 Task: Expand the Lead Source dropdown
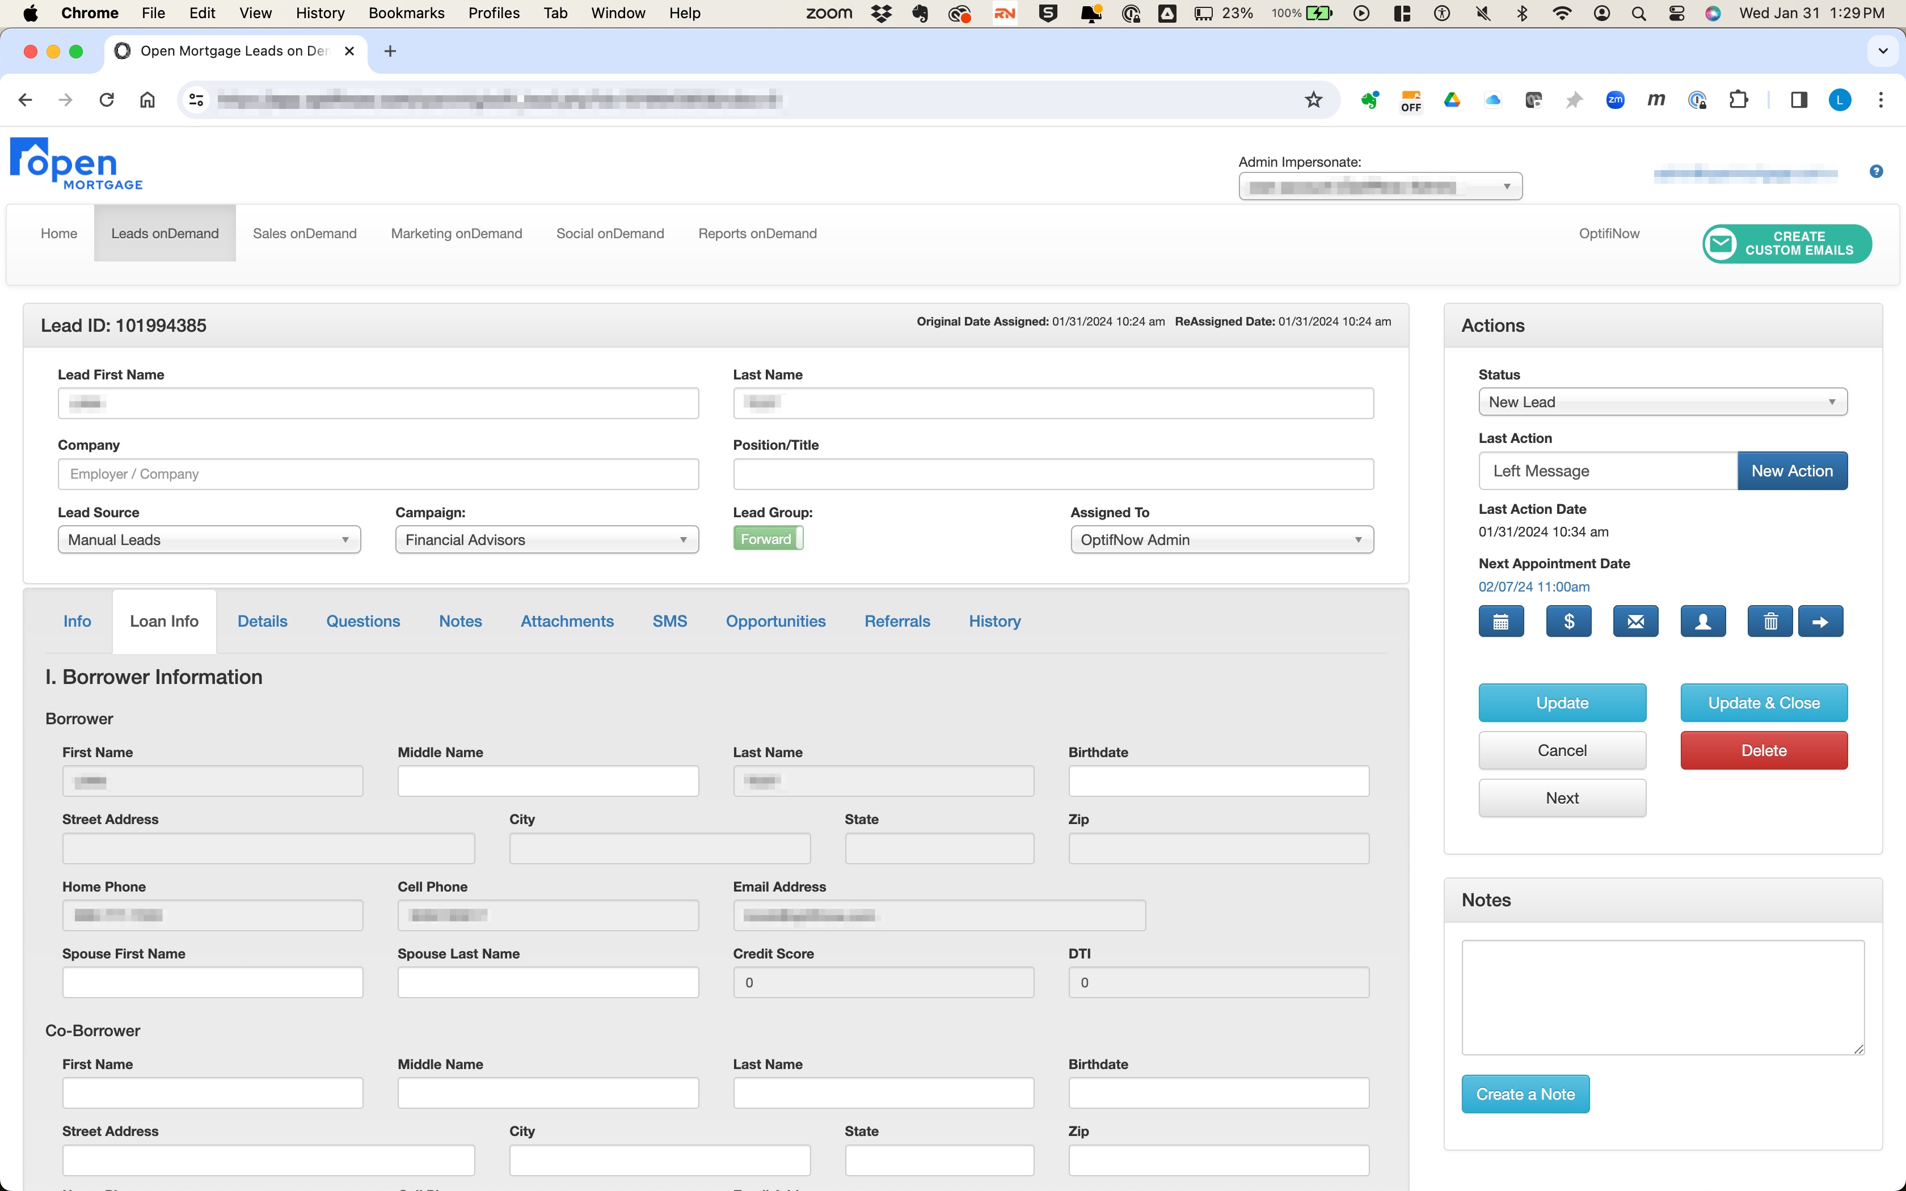pos(209,539)
